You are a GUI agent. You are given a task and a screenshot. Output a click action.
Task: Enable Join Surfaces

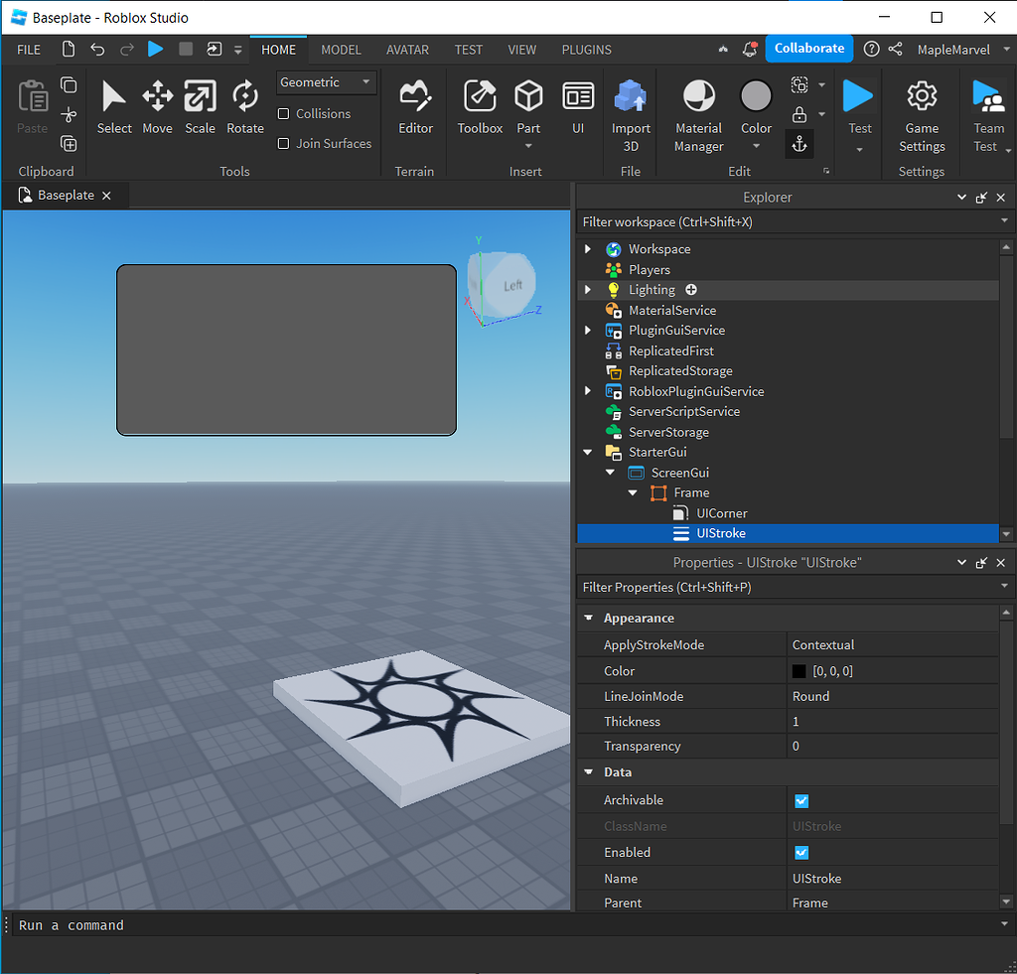285,143
